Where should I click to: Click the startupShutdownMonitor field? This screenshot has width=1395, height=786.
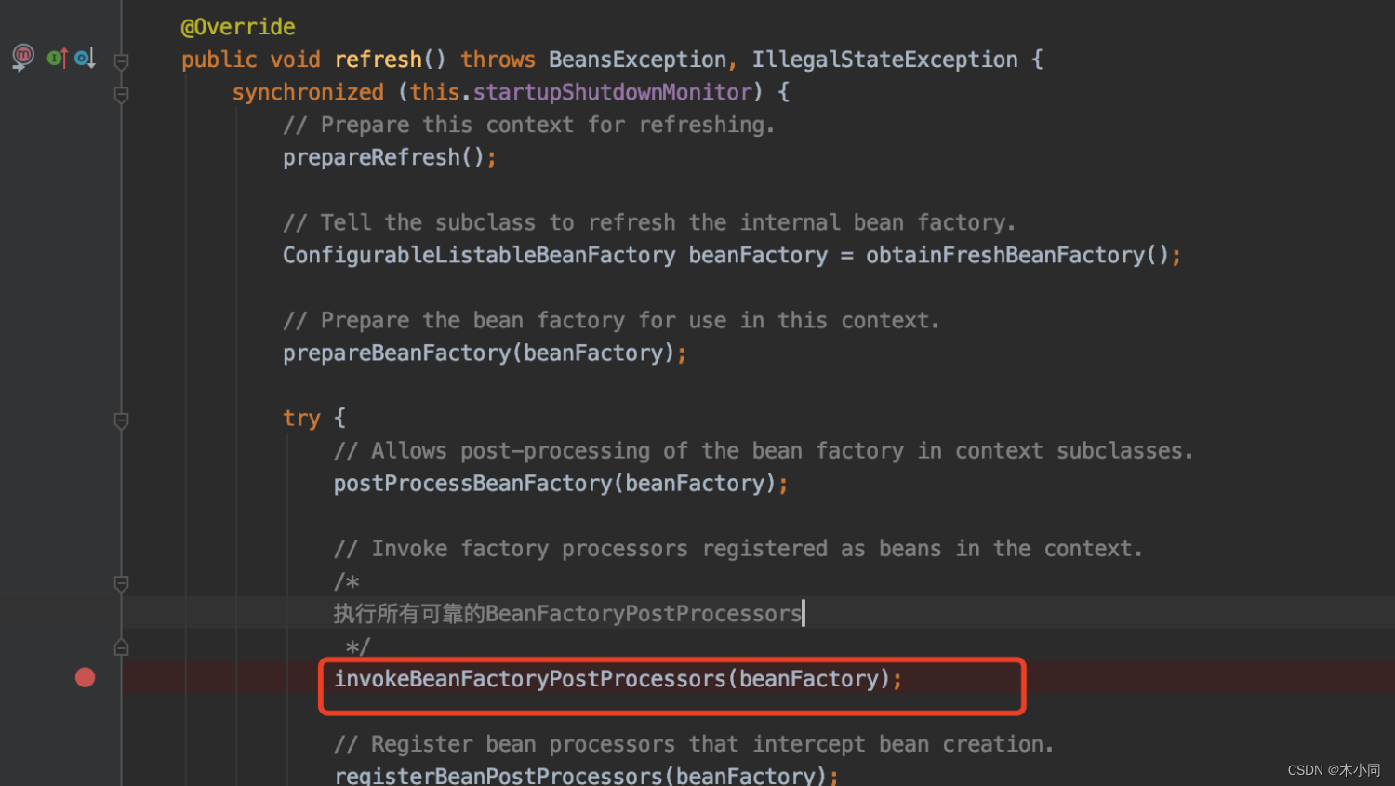[613, 92]
